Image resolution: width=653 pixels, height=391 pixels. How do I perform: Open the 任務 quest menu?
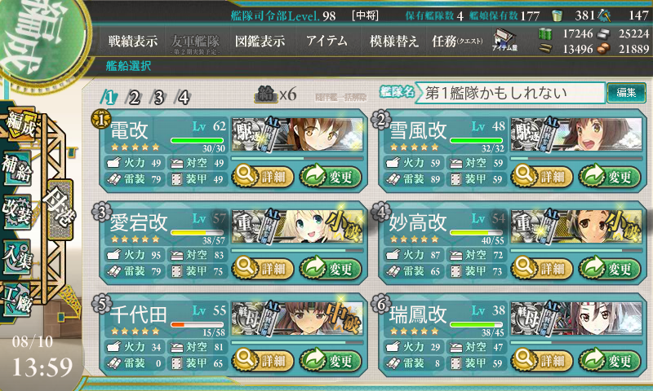[x=457, y=41]
